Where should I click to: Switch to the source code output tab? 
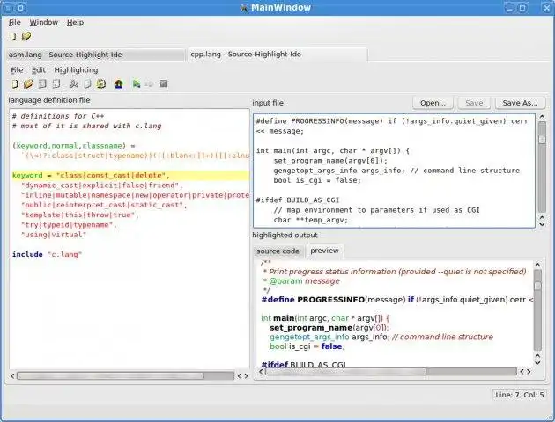click(x=278, y=251)
